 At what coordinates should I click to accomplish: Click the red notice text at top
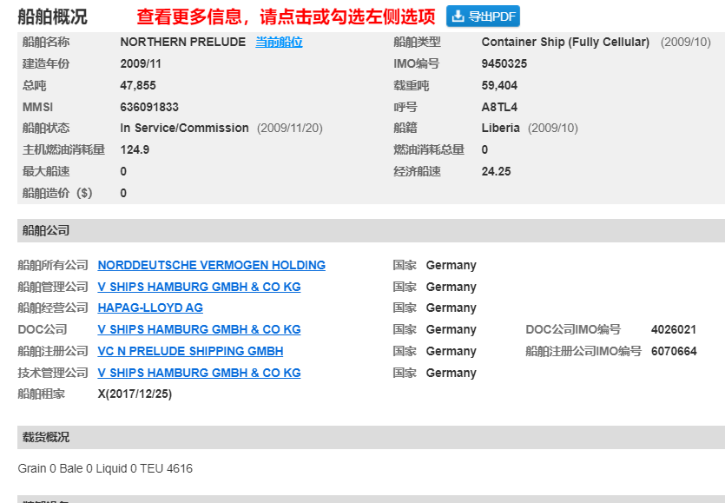pyautogui.click(x=286, y=17)
